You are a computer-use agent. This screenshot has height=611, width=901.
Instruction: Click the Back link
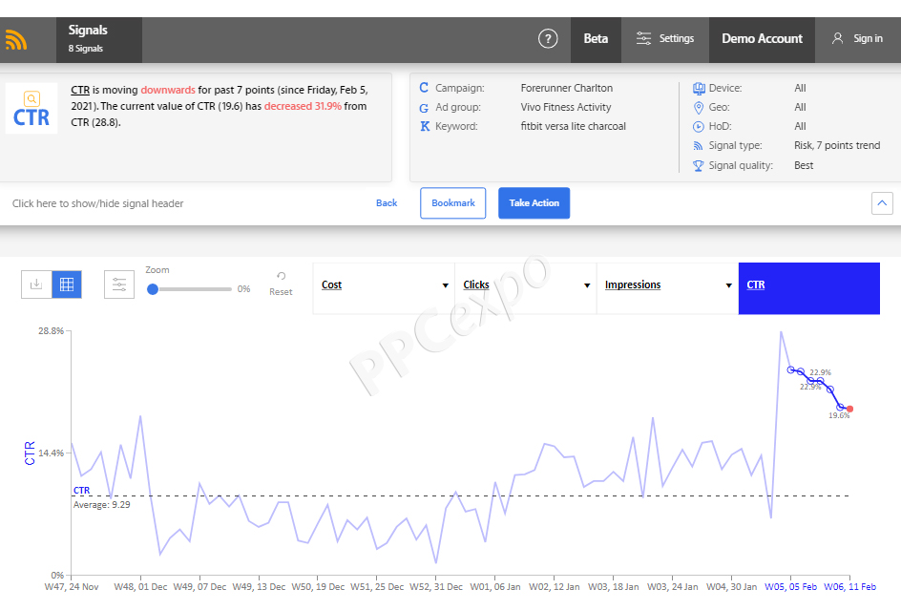(387, 203)
